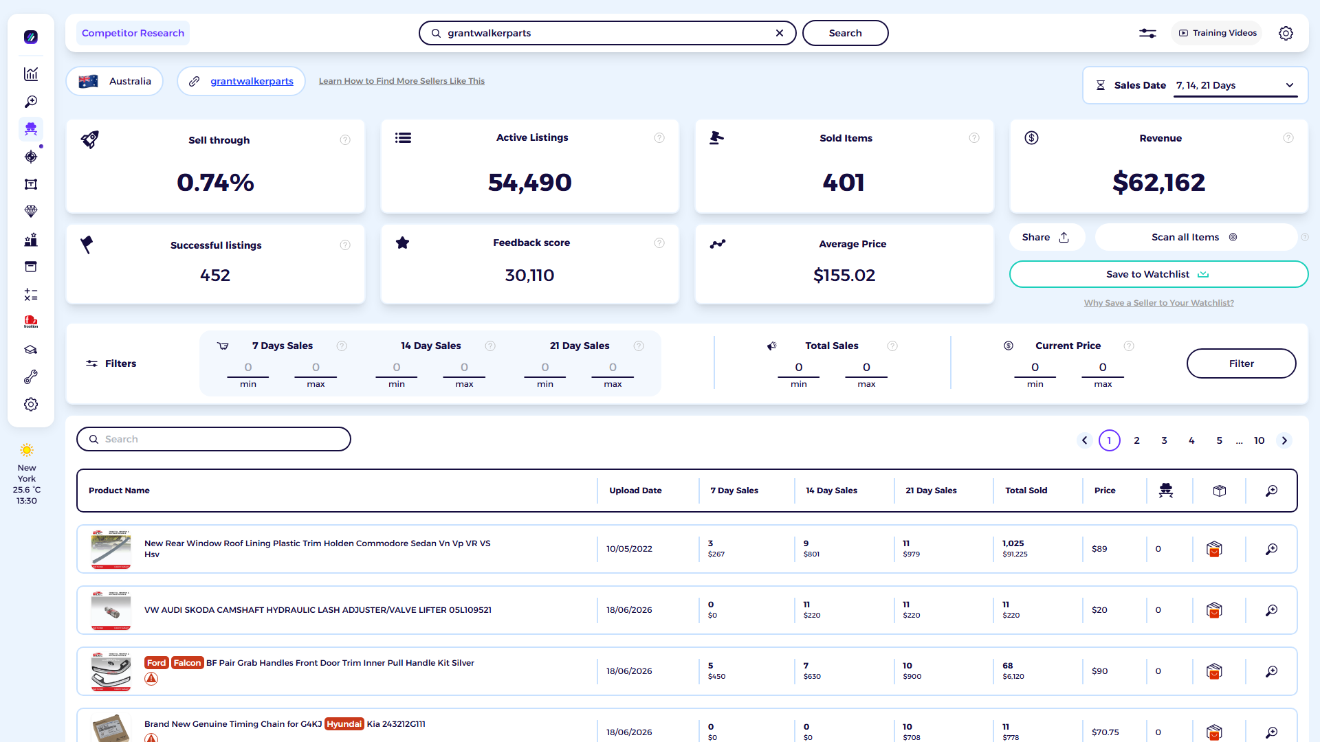
Task: Open the wrench tools sidebar icon
Action: pyautogui.click(x=31, y=377)
